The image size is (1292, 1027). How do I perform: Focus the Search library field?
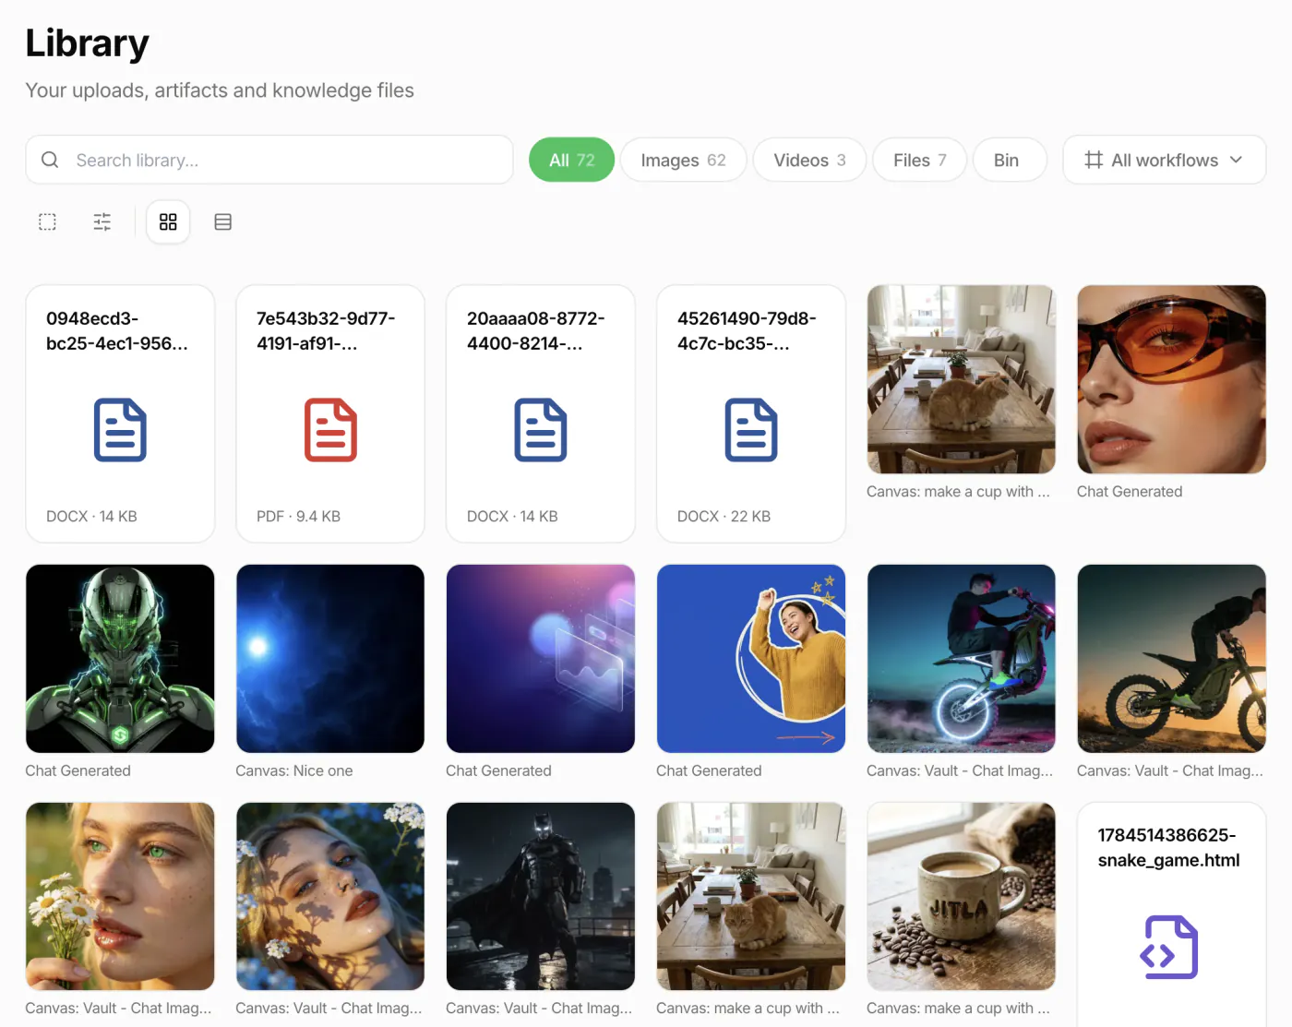[269, 160]
